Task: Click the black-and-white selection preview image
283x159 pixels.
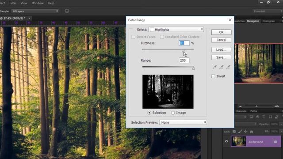Action: pos(168,92)
